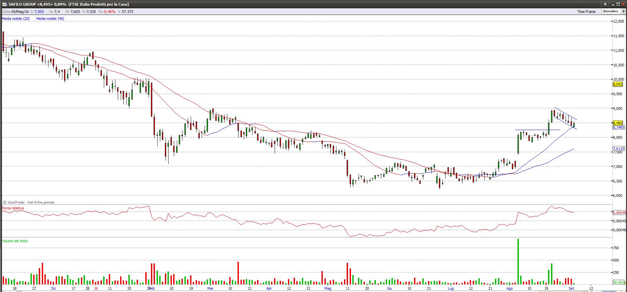This screenshot has height=292, width=627.
Task: Click the 750 volume axis label
Action: 616,248
